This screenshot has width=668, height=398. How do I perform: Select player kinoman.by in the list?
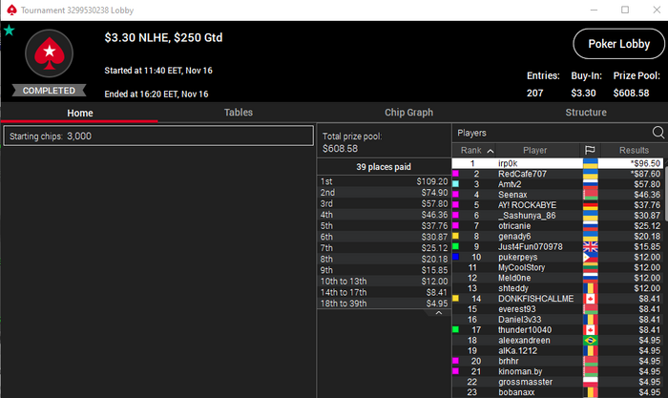(557, 371)
